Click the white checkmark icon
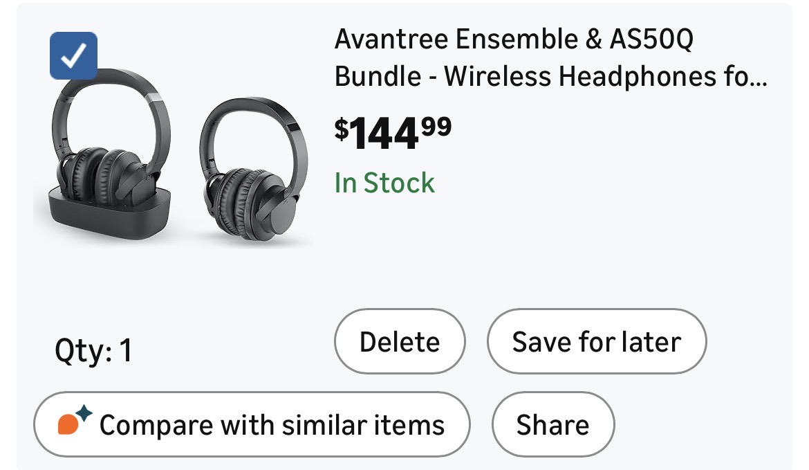This screenshot has height=470, width=809. [73, 56]
